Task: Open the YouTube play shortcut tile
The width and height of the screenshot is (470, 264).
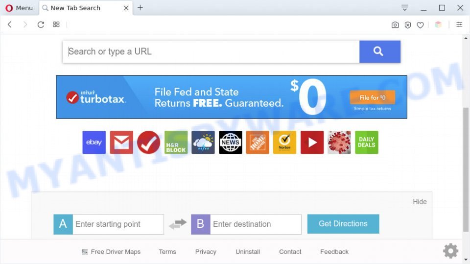Action: [x=312, y=142]
